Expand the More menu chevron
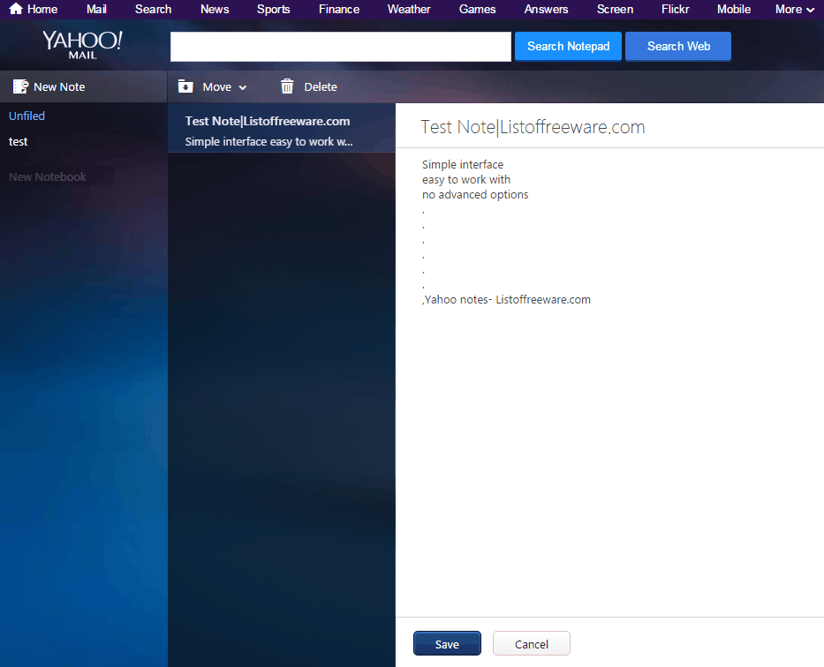This screenshot has width=824, height=667. (811, 10)
